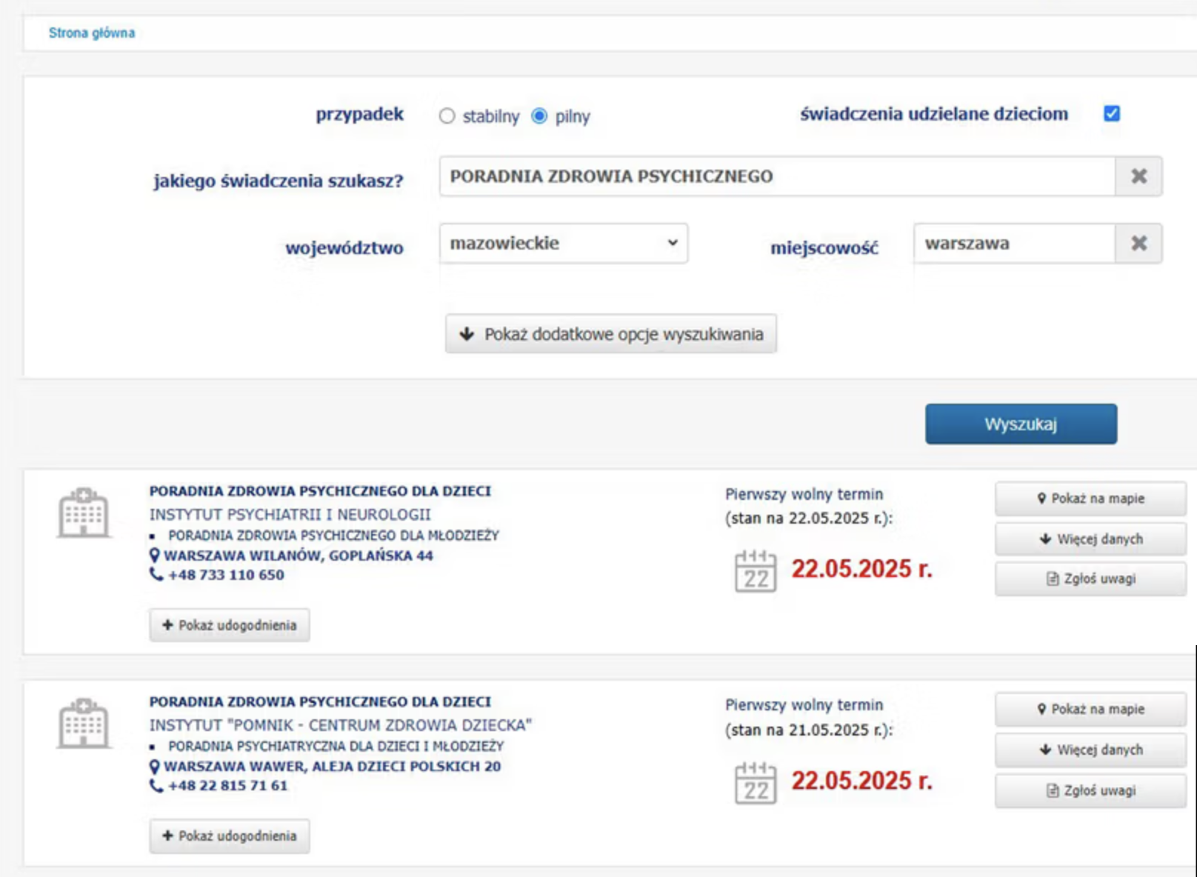Clear the service search field with X
Image resolution: width=1197 pixels, height=877 pixels.
tap(1138, 176)
